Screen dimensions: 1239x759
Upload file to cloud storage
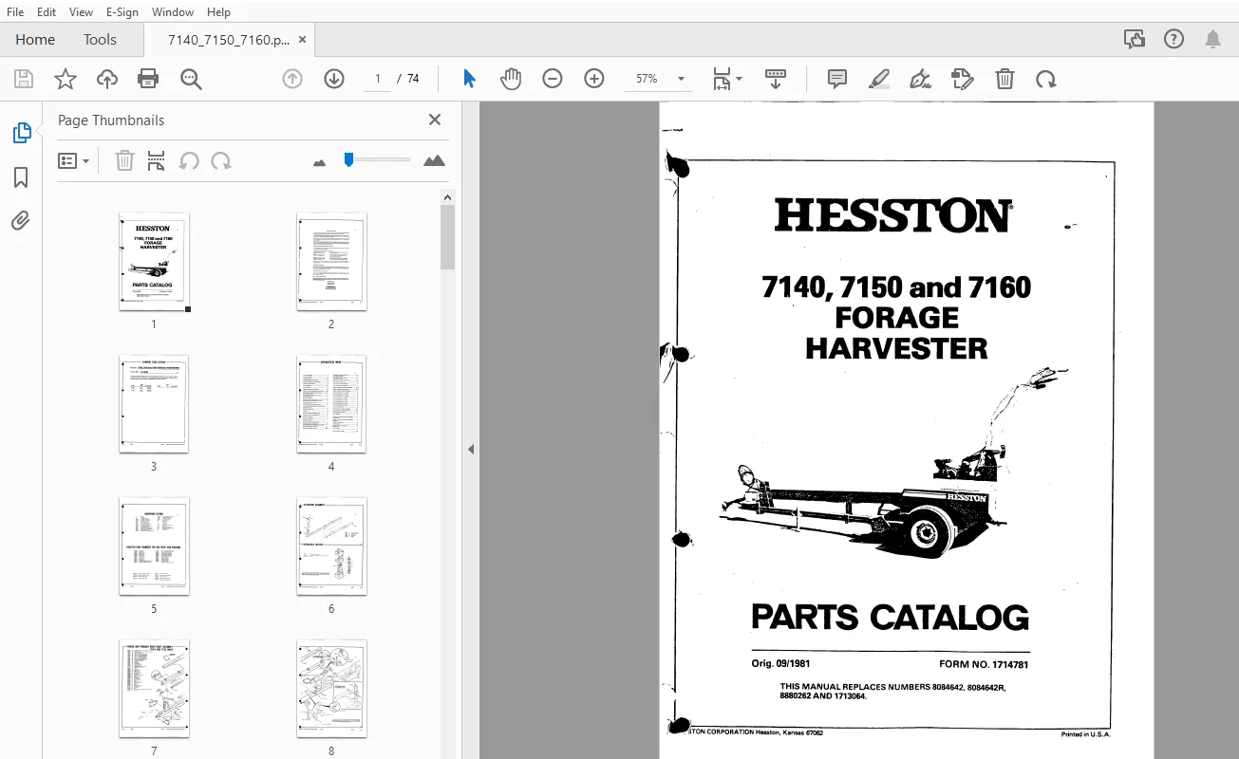[x=107, y=79]
